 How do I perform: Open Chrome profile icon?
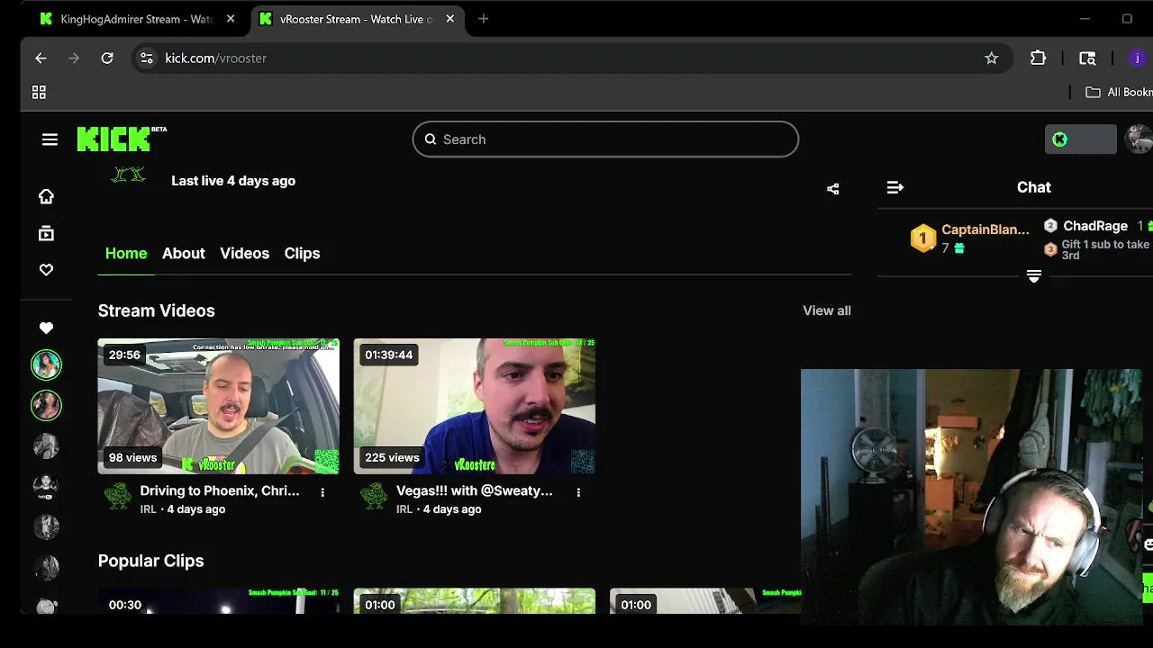click(x=1137, y=58)
